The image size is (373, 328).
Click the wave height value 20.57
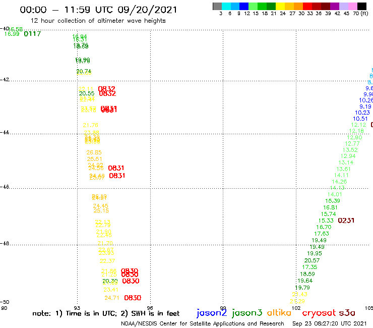click(312, 260)
